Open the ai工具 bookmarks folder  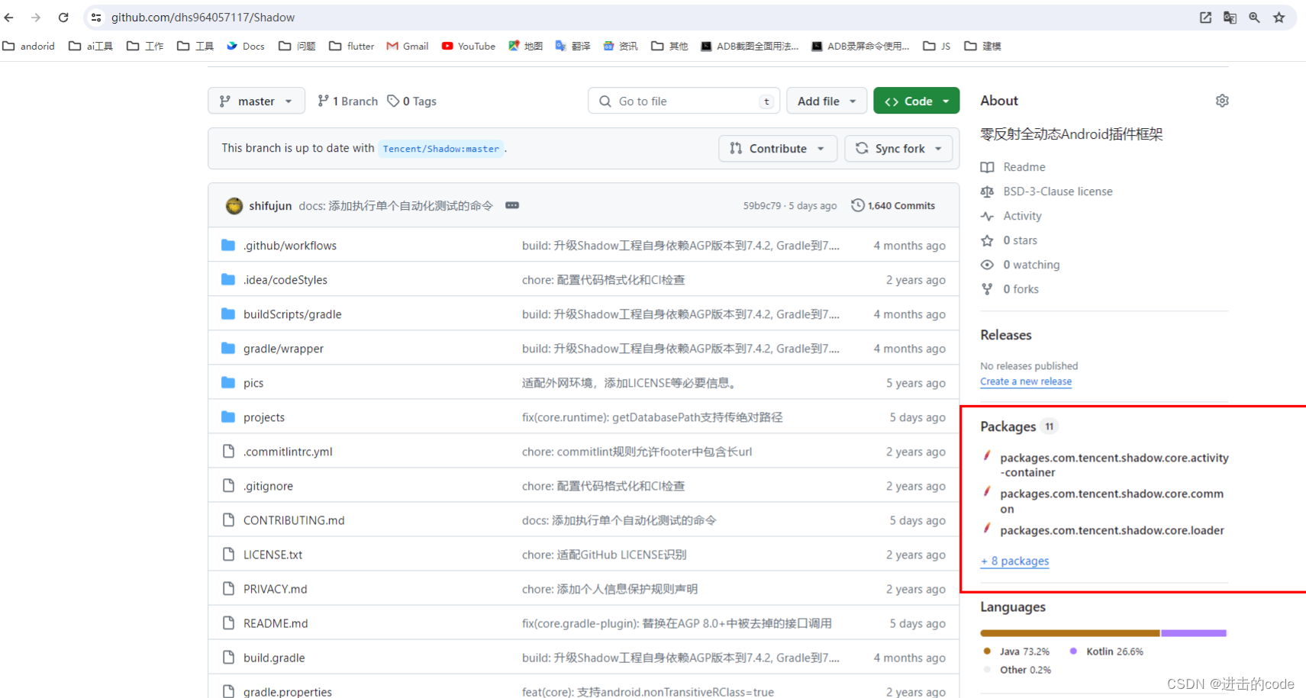point(91,46)
